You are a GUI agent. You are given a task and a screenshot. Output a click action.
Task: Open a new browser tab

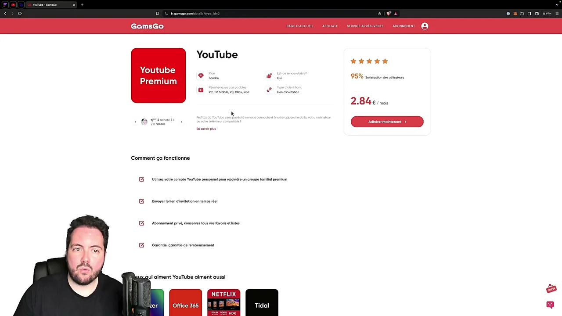(82, 5)
